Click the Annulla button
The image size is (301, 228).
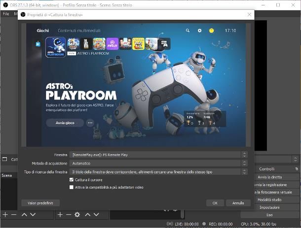click(238, 203)
